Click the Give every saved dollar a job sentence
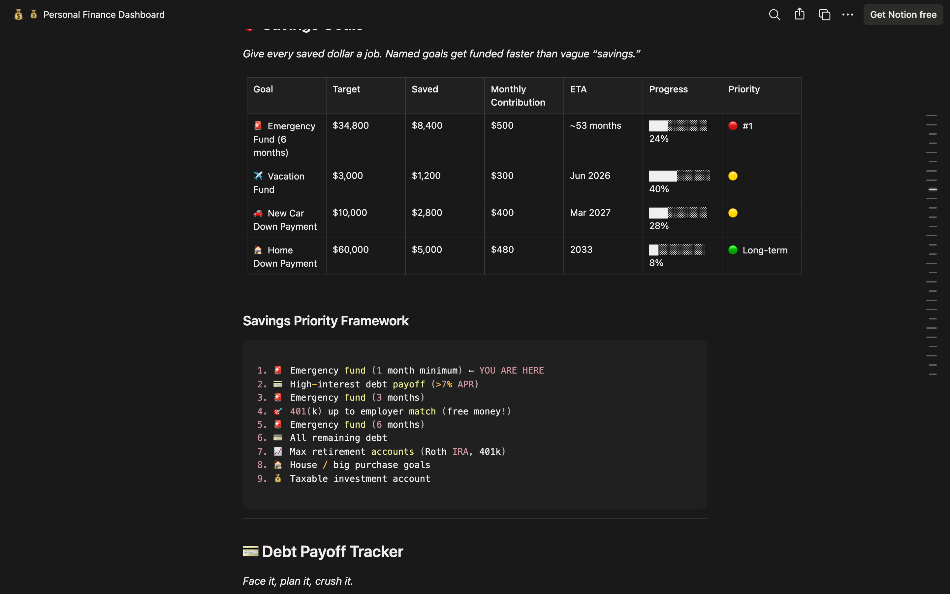 (441, 54)
